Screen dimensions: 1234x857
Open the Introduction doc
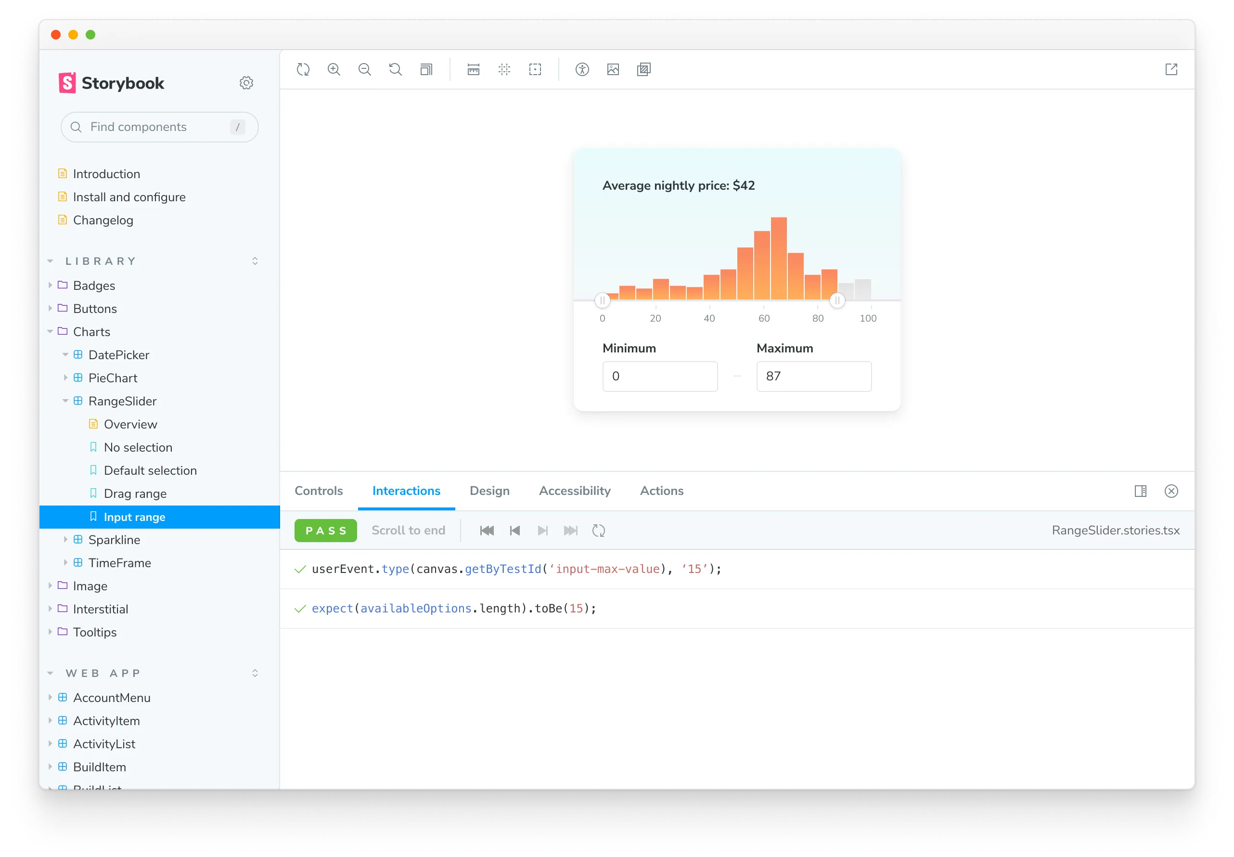click(106, 174)
